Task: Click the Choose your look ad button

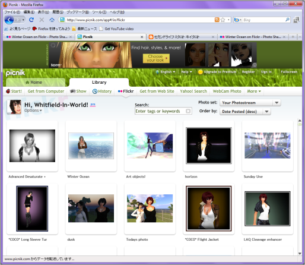Action: [156, 58]
